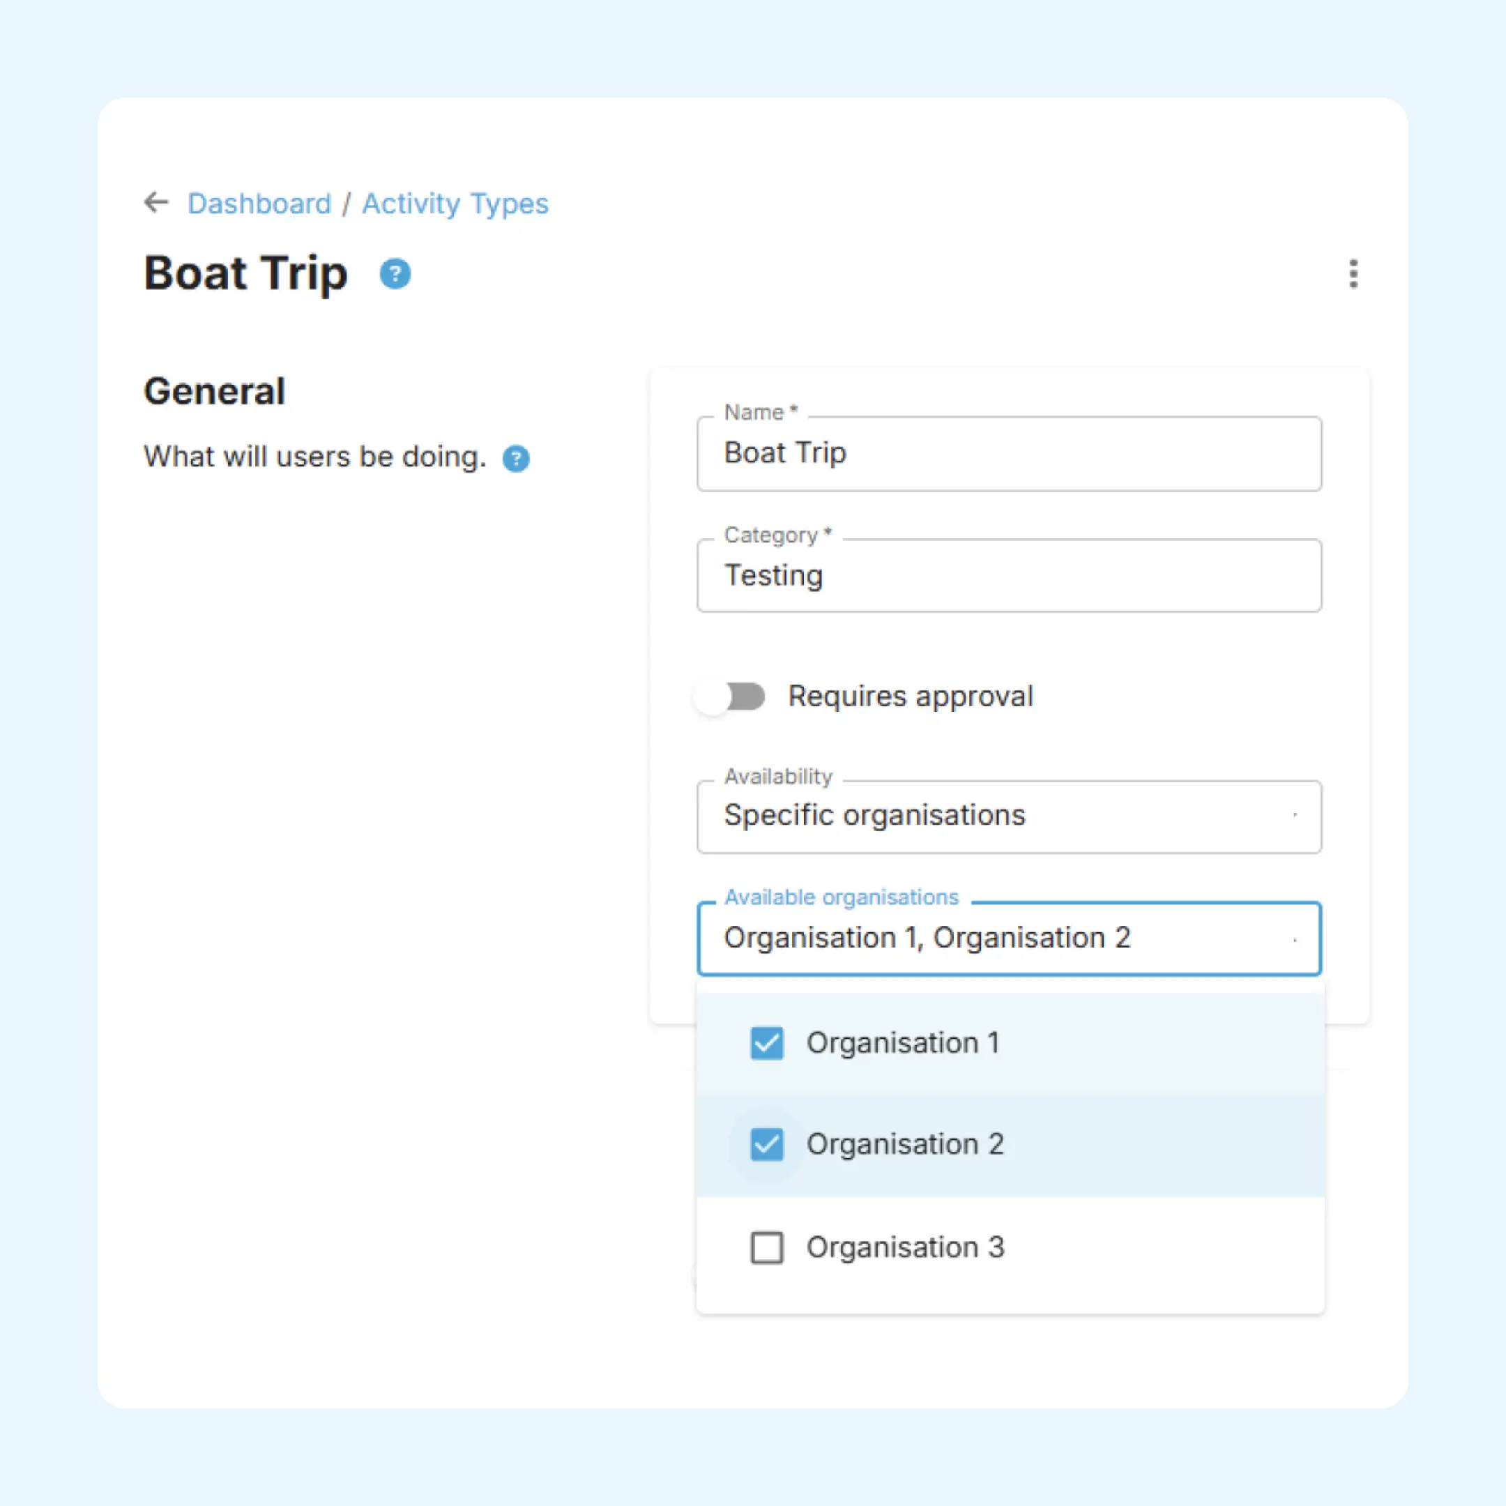Image resolution: width=1506 pixels, height=1506 pixels.
Task: Uncheck the Organisation 1 checkbox
Action: [x=766, y=1043]
